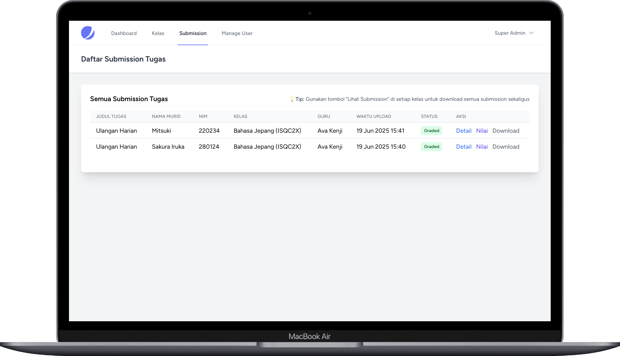Click the Status column header
The width and height of the screenshot is (620, 356).
429,116
